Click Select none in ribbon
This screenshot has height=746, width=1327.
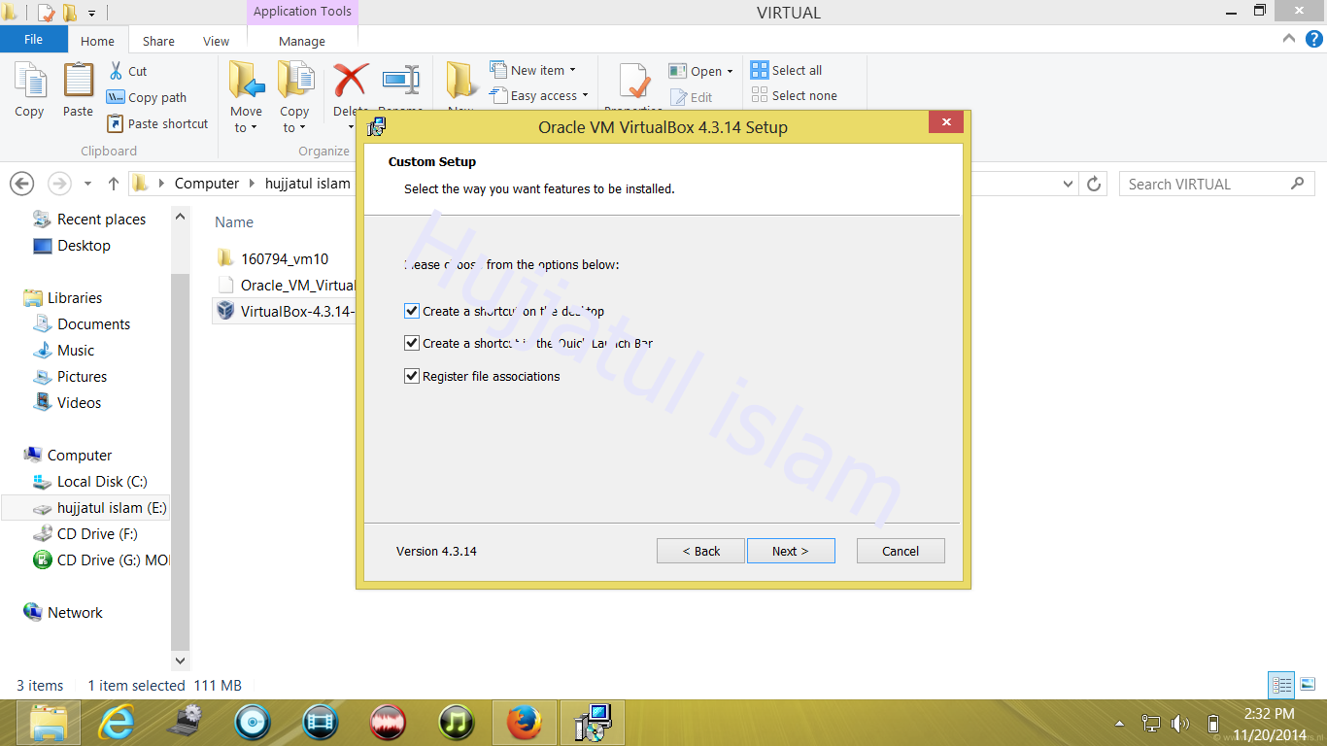coord(794,95)
